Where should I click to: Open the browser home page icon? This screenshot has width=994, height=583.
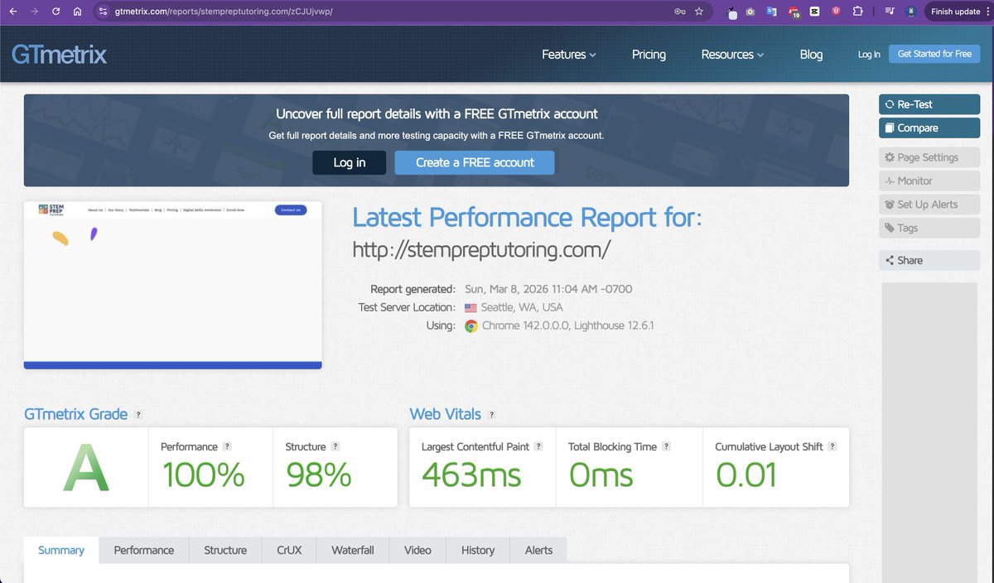pos(77,12)
